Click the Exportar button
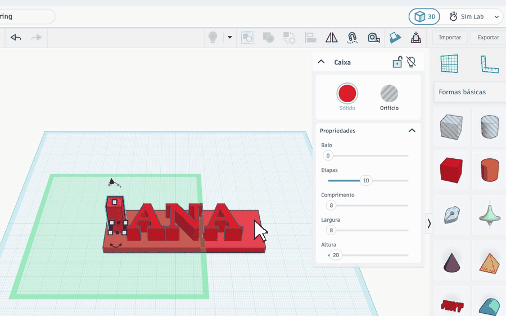 pyautogui.click(x=488, y=38)
